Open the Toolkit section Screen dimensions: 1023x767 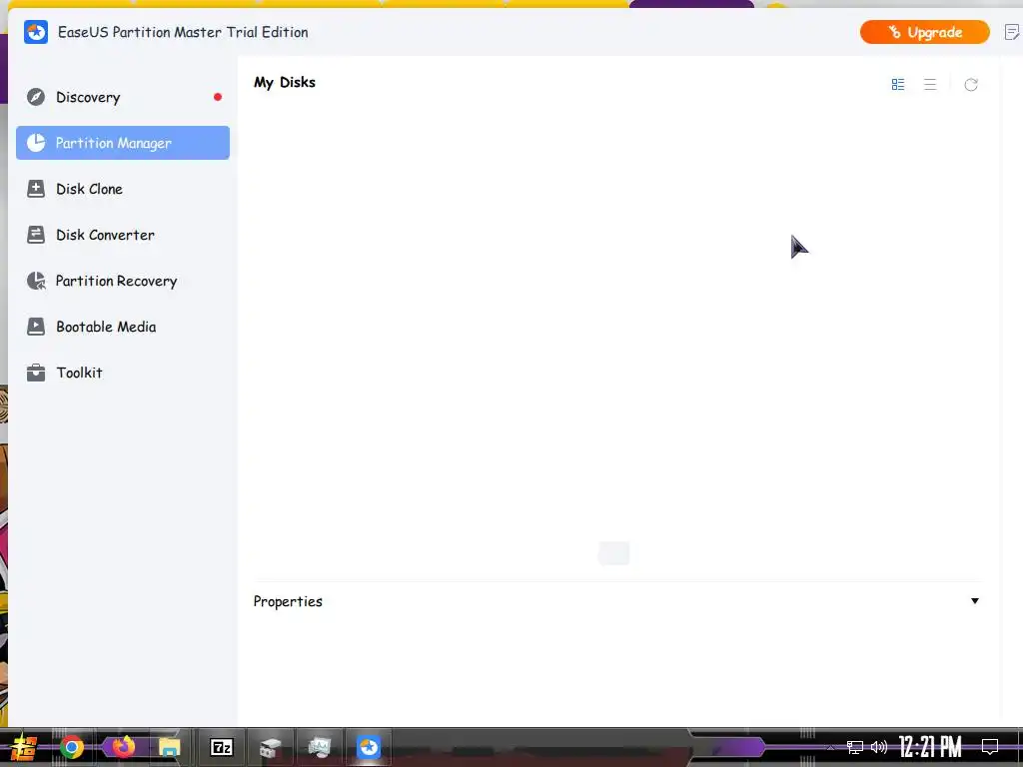pyautogui.click(x=123, y=374)
